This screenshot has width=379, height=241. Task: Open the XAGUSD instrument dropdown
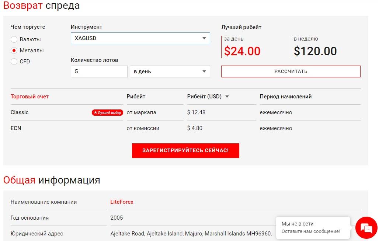click(140, 38)
